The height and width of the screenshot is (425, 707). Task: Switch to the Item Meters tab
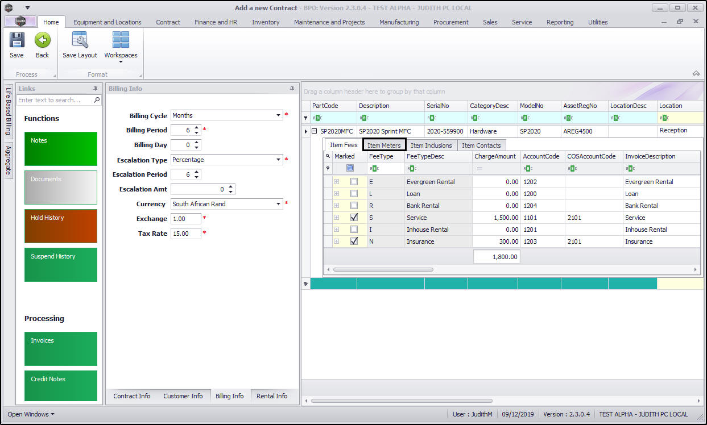pyautogui.click(x=384, y=145)
